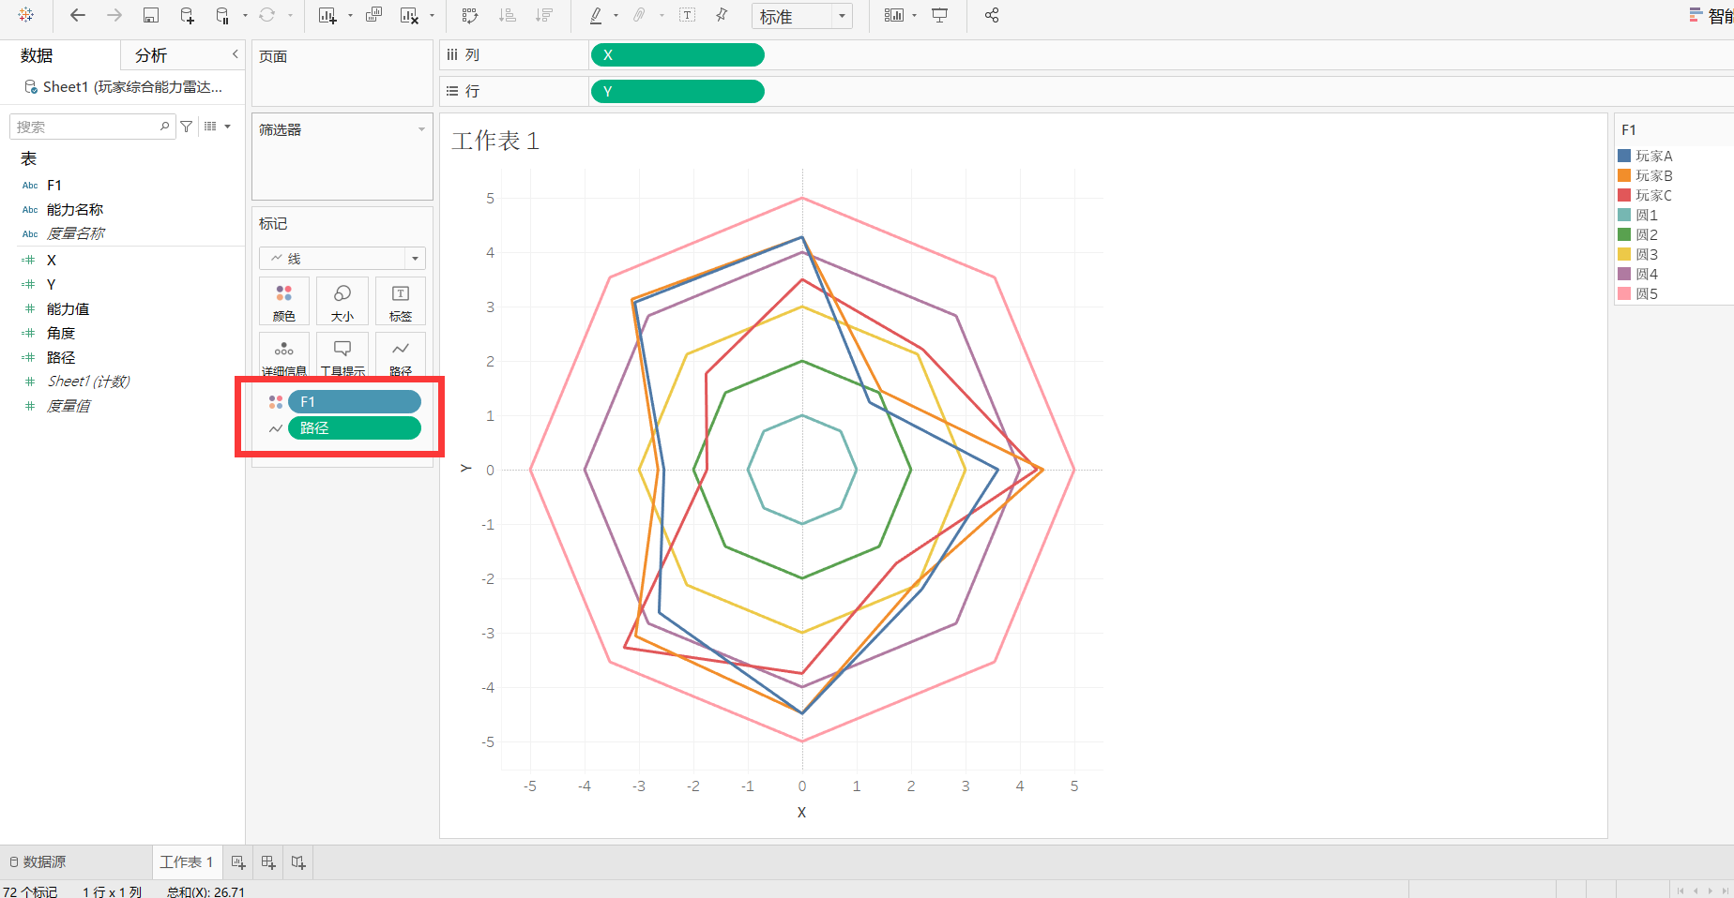Toggle mark labels T icon

[687, 15]
